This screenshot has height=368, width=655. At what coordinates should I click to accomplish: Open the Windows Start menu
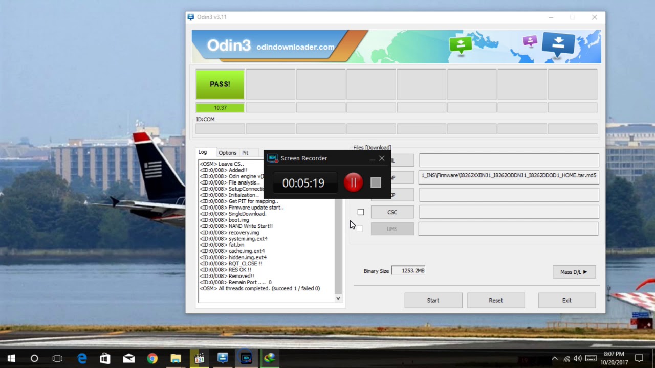point(11,358)
